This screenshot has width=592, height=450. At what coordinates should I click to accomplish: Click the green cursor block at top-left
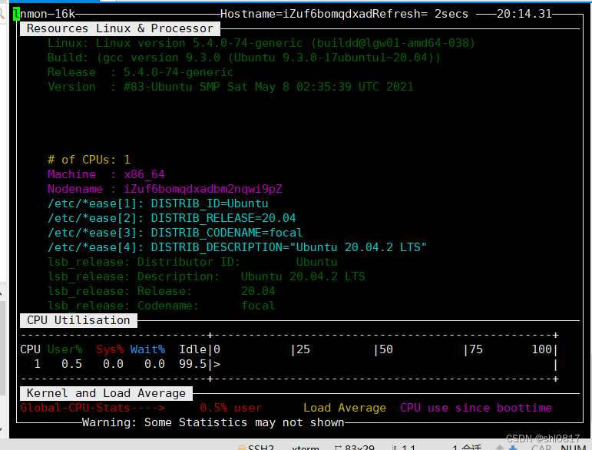click(16, 14)
